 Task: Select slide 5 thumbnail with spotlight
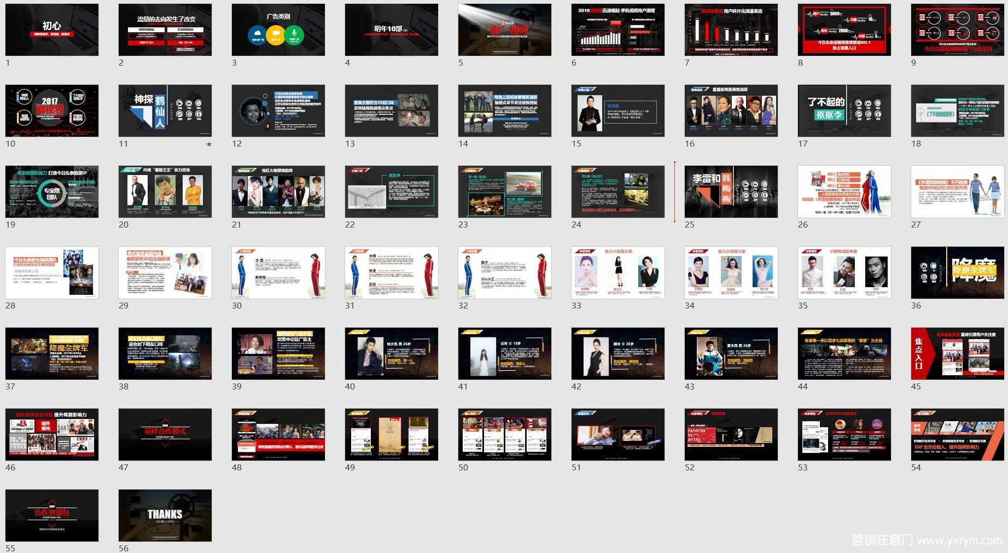505,30
